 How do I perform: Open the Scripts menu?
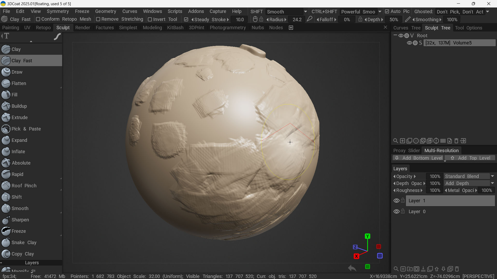point(175,11)
